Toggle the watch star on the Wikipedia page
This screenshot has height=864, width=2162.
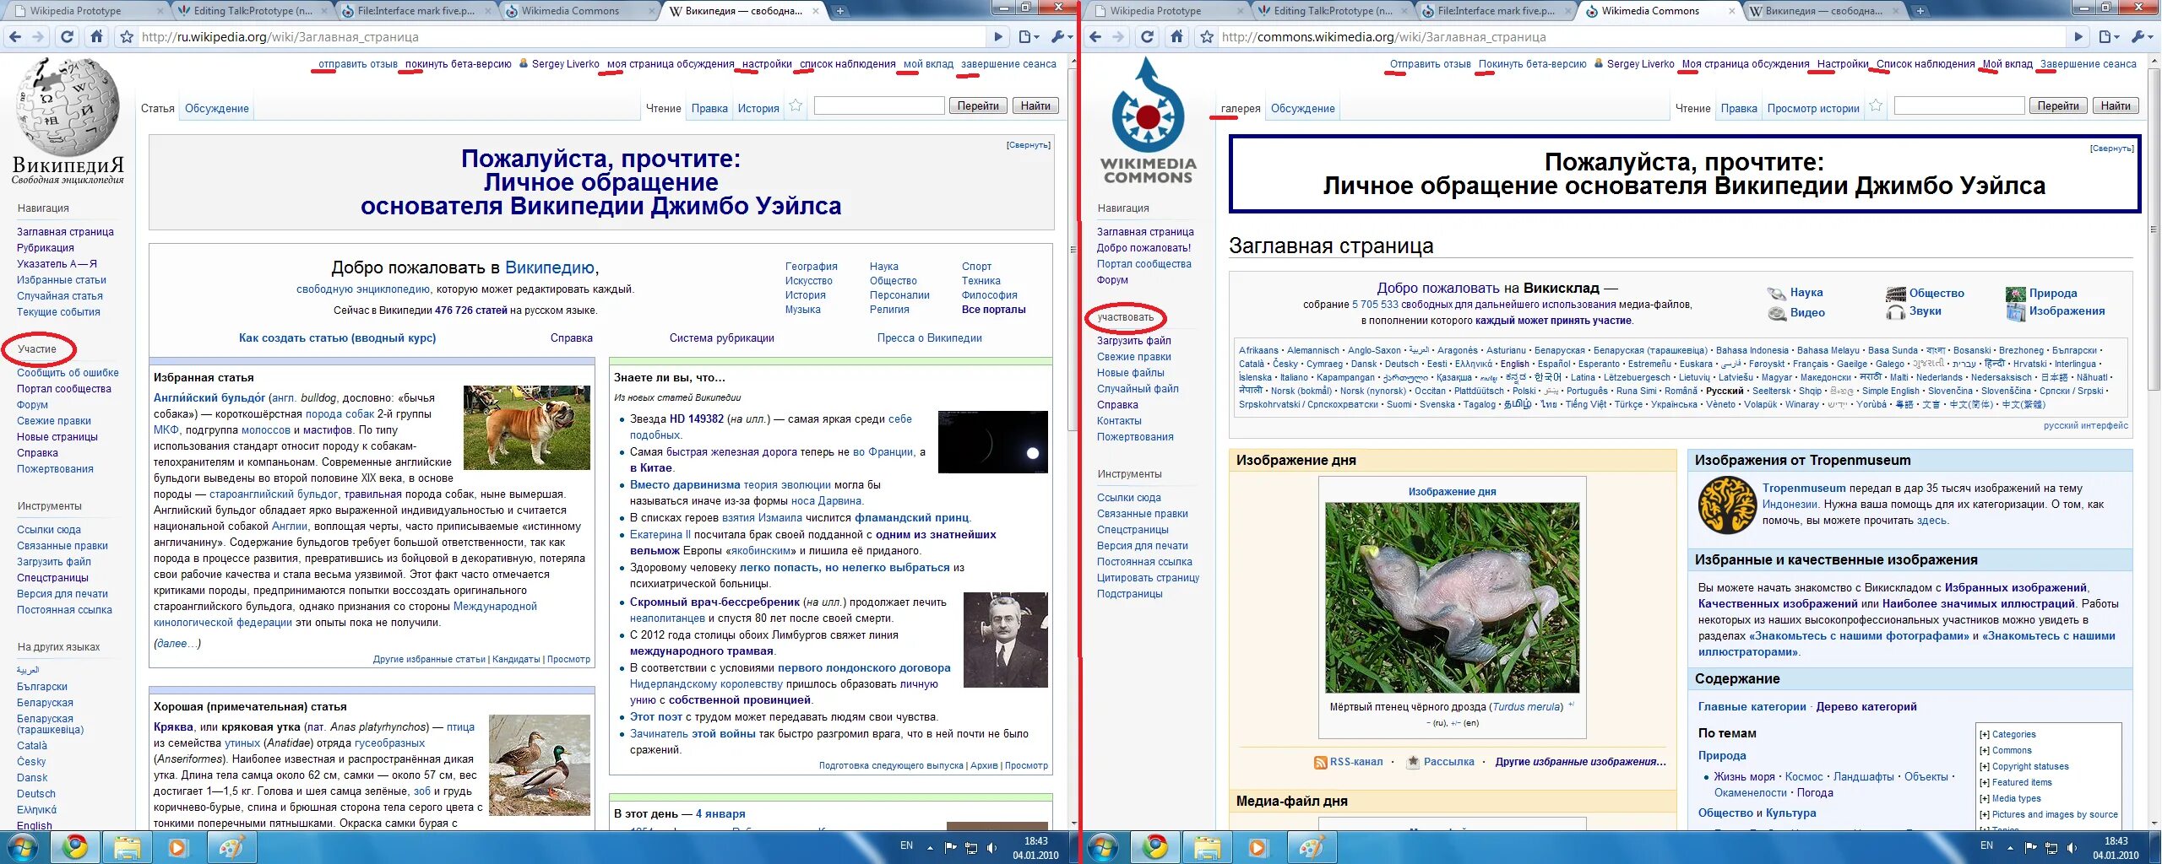[x=796, y=105]
